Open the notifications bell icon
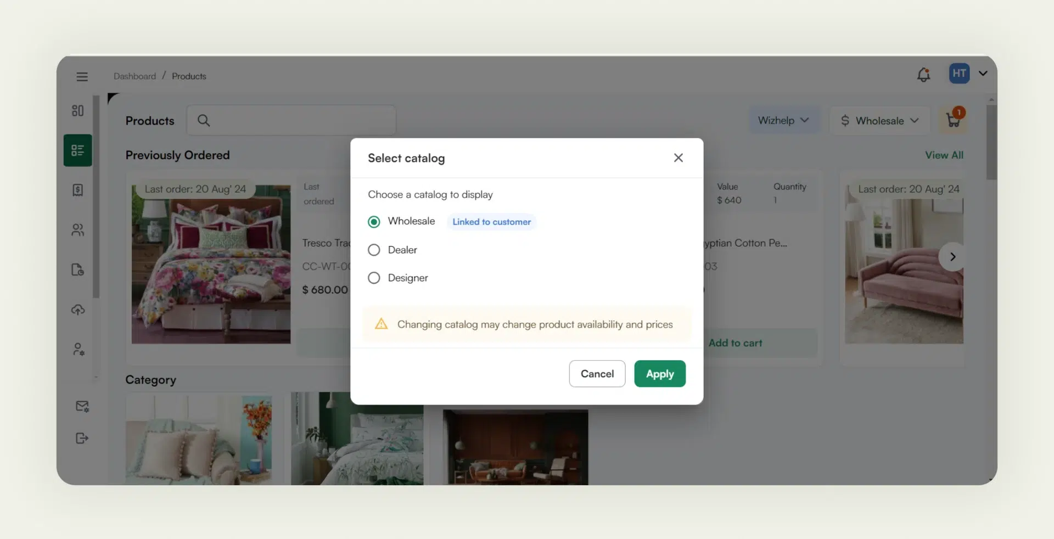 (x=923, y=74)
